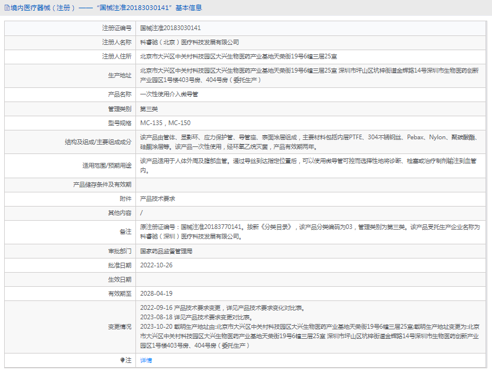Click the page title 境内医疗器械（注册）基本信息

point(106,8)
